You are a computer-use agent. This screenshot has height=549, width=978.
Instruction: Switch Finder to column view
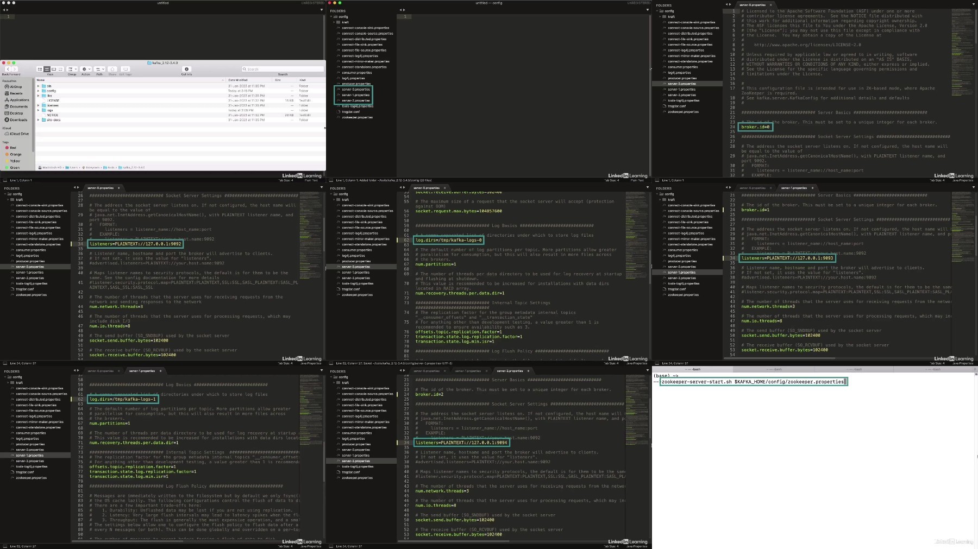54,69
